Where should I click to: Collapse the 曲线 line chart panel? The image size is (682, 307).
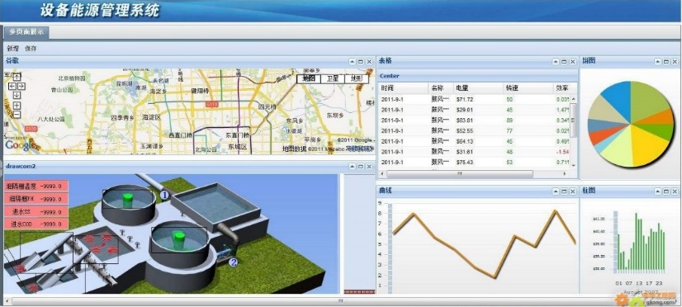point(556,191)
